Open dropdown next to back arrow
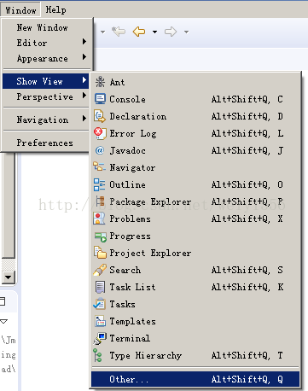The image size is (308, 391). (154, 32)
